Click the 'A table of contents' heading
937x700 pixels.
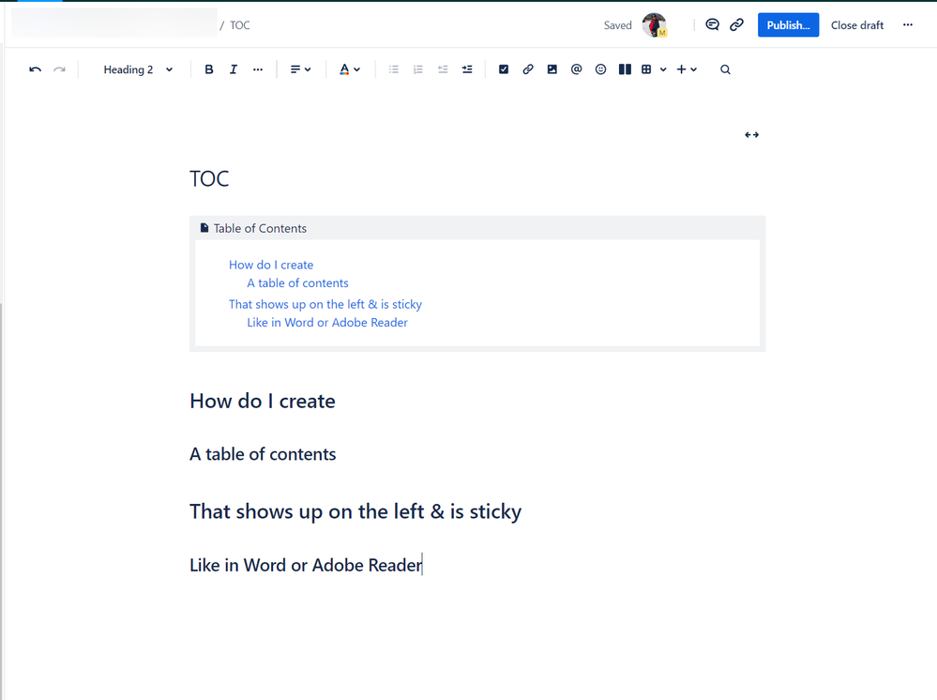pos(263,454)
